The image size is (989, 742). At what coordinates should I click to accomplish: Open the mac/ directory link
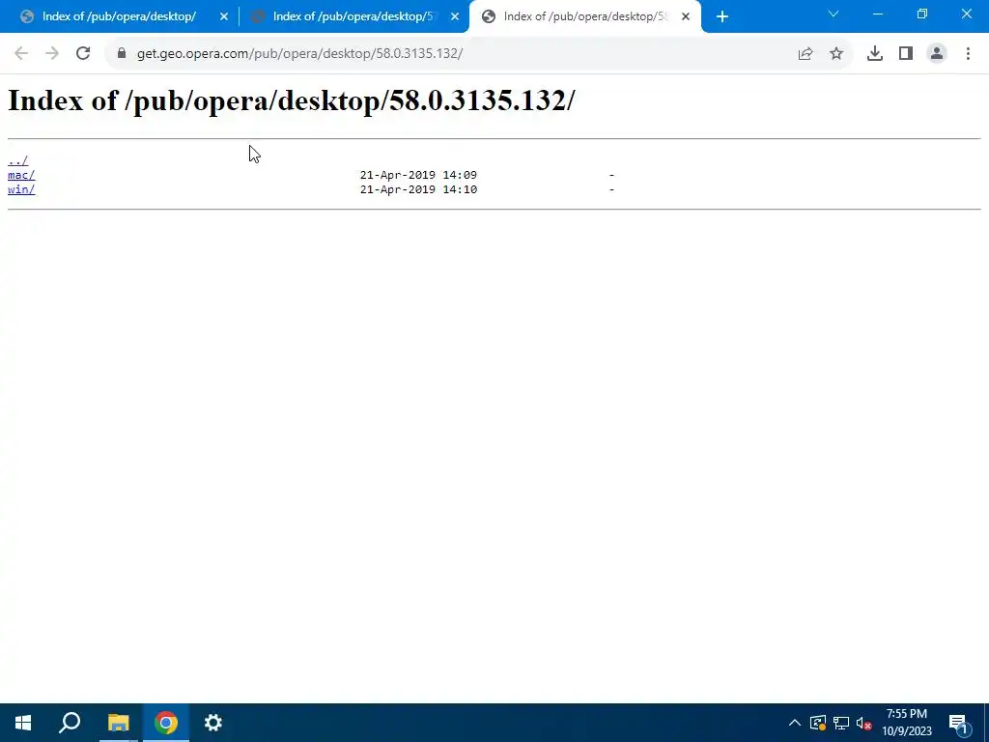pyautogui.click(x=21, y=175)
